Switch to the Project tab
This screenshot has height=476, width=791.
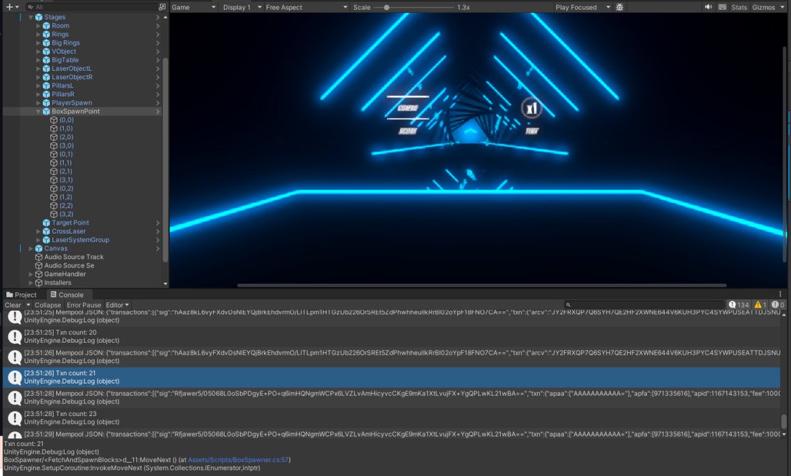pos(21,295)
